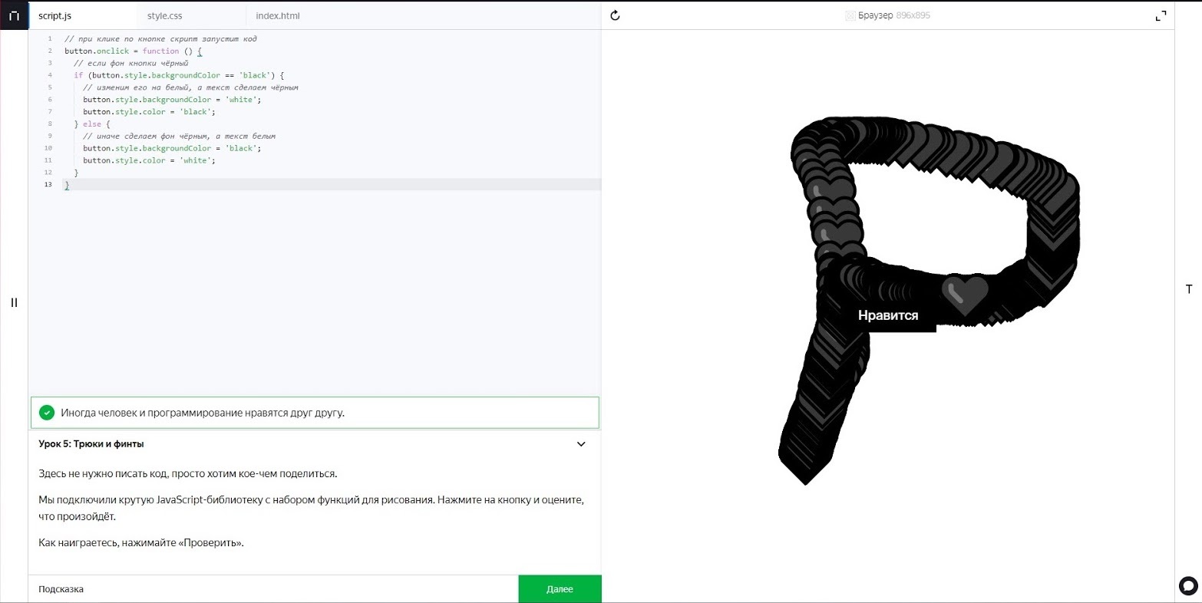This screenshot has height=603, width=1202.
Task: Click the comment 'иначе сделаем фон чёрным' line
Action: tap(179, 137)
